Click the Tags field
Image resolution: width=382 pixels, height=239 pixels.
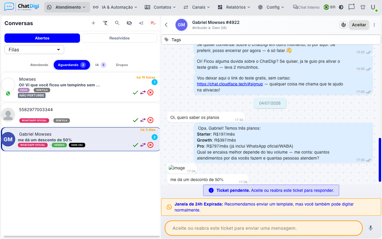(x=271, y=40)
